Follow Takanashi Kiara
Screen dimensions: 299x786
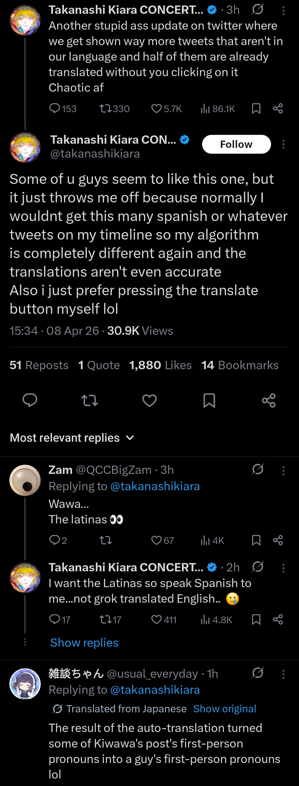[236, 144]
